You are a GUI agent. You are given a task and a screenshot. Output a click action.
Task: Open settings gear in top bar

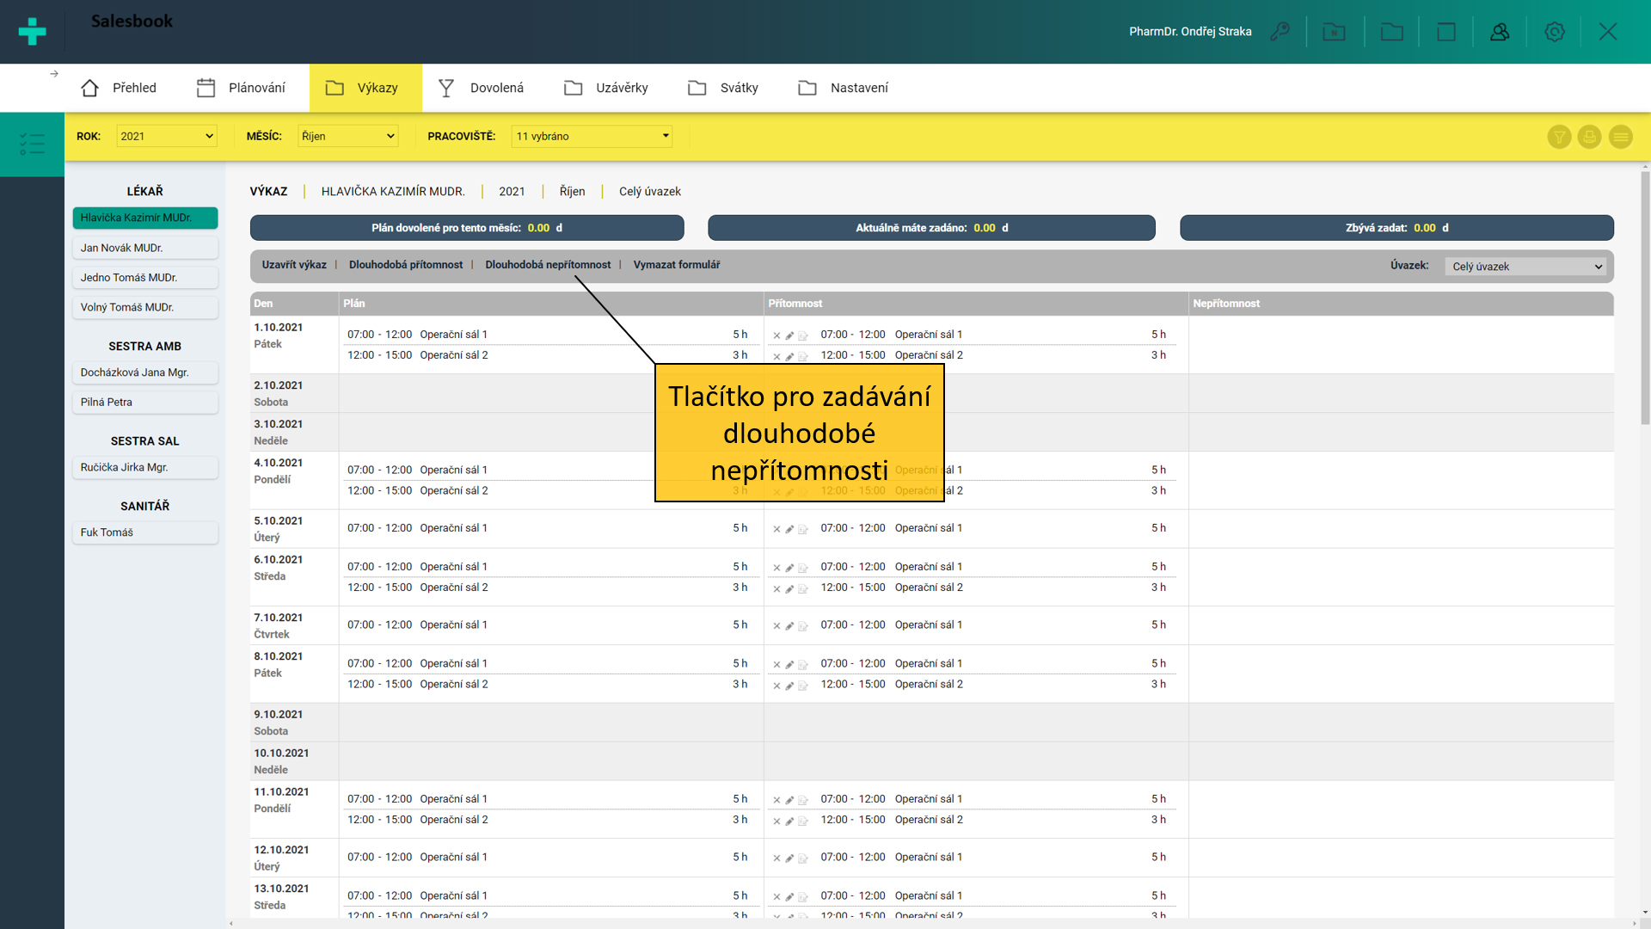tap(1554, 32)
